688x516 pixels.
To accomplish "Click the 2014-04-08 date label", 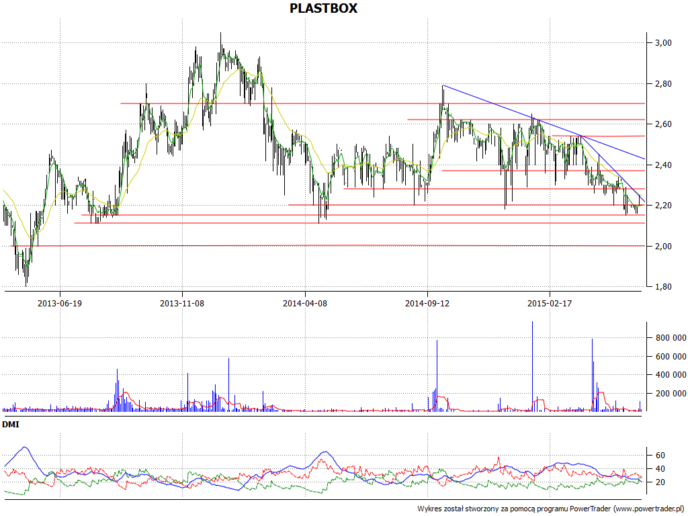I will (304, 303).
